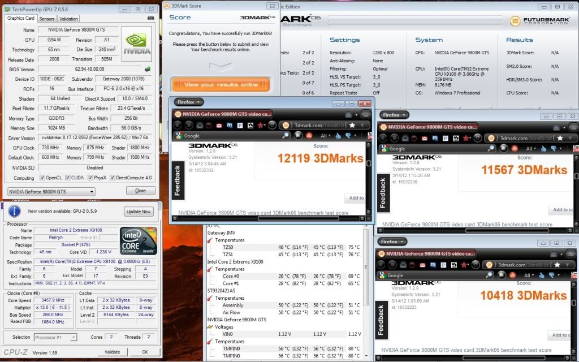Reload the page in the 10418 Firefox window
This screenshot has height=362, width=579.
476,265
